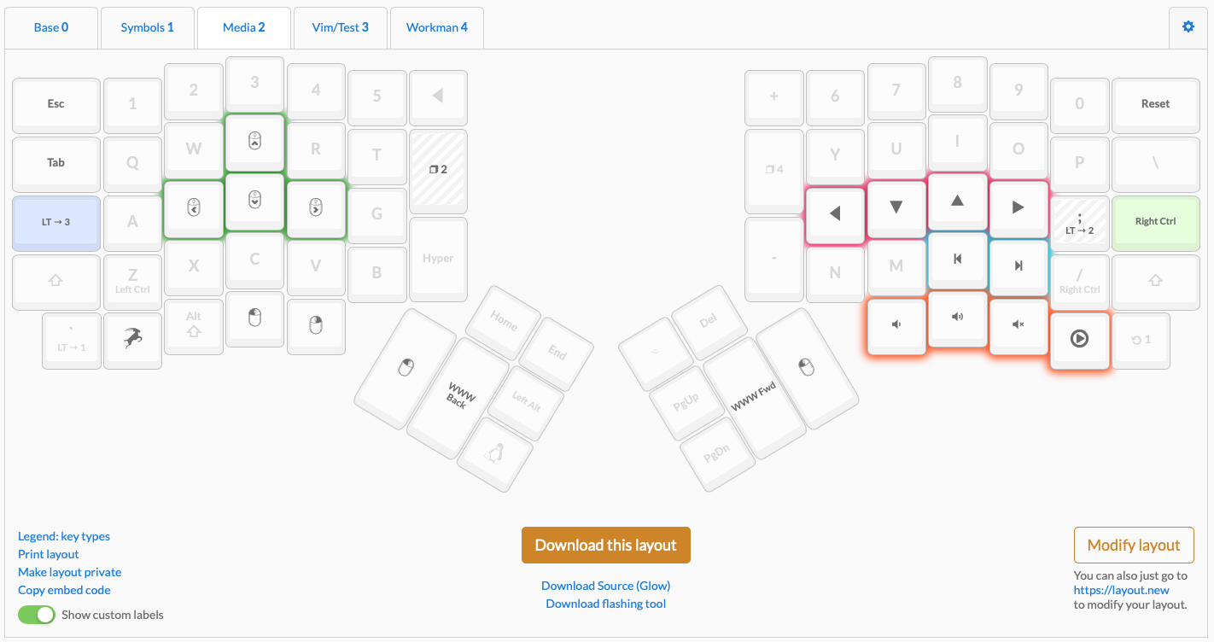Screen dimensions: 1214x642
Task: Switch to the Base 0 layer tab
Action: 51,27
